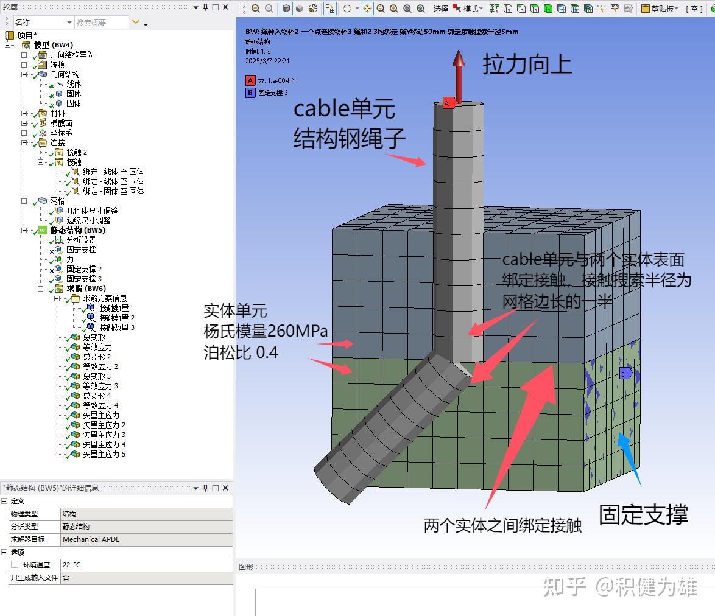
Task: Choose the face selection filter
Action: pos(535,8)
